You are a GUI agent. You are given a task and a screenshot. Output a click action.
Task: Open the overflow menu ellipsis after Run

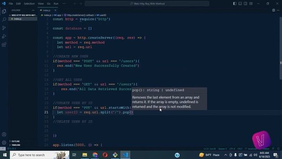coord(64,4)
